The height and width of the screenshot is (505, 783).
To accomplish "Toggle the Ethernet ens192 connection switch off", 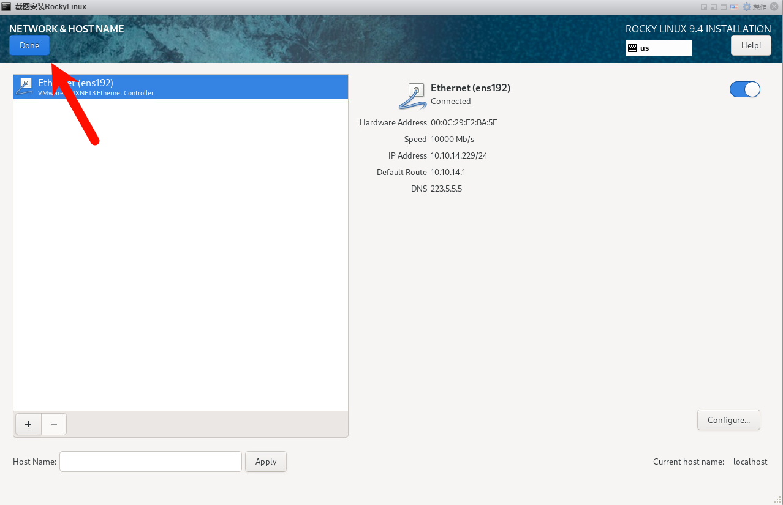I will coord(744,89).
